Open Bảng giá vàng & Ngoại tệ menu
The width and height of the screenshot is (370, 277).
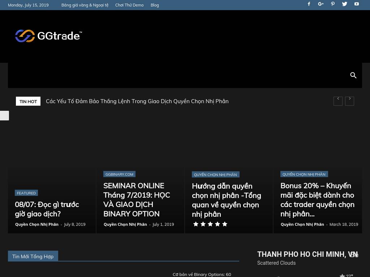tap(85, 5)
